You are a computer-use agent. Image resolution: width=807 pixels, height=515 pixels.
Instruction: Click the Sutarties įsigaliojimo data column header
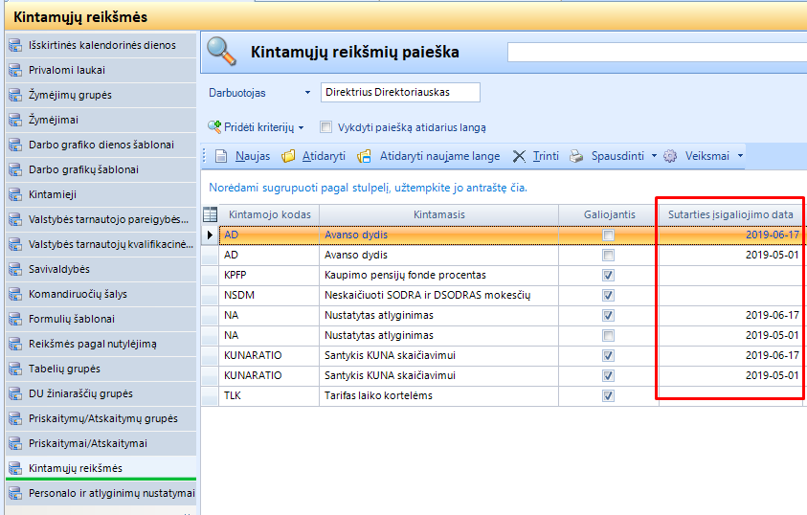[x=730, y=214]
